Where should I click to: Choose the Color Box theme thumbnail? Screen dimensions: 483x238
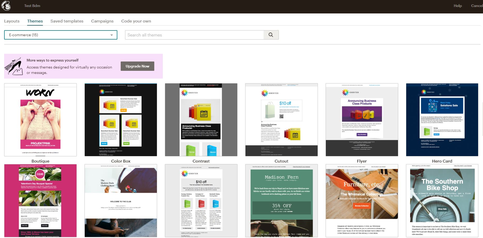click(121, 120)
